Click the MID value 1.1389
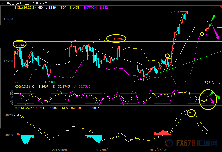The image size is (222, 152). [51, 8]
